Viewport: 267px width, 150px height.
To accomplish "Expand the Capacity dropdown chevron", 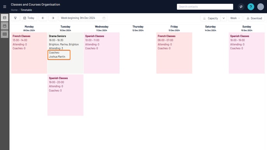I will 224,18.
